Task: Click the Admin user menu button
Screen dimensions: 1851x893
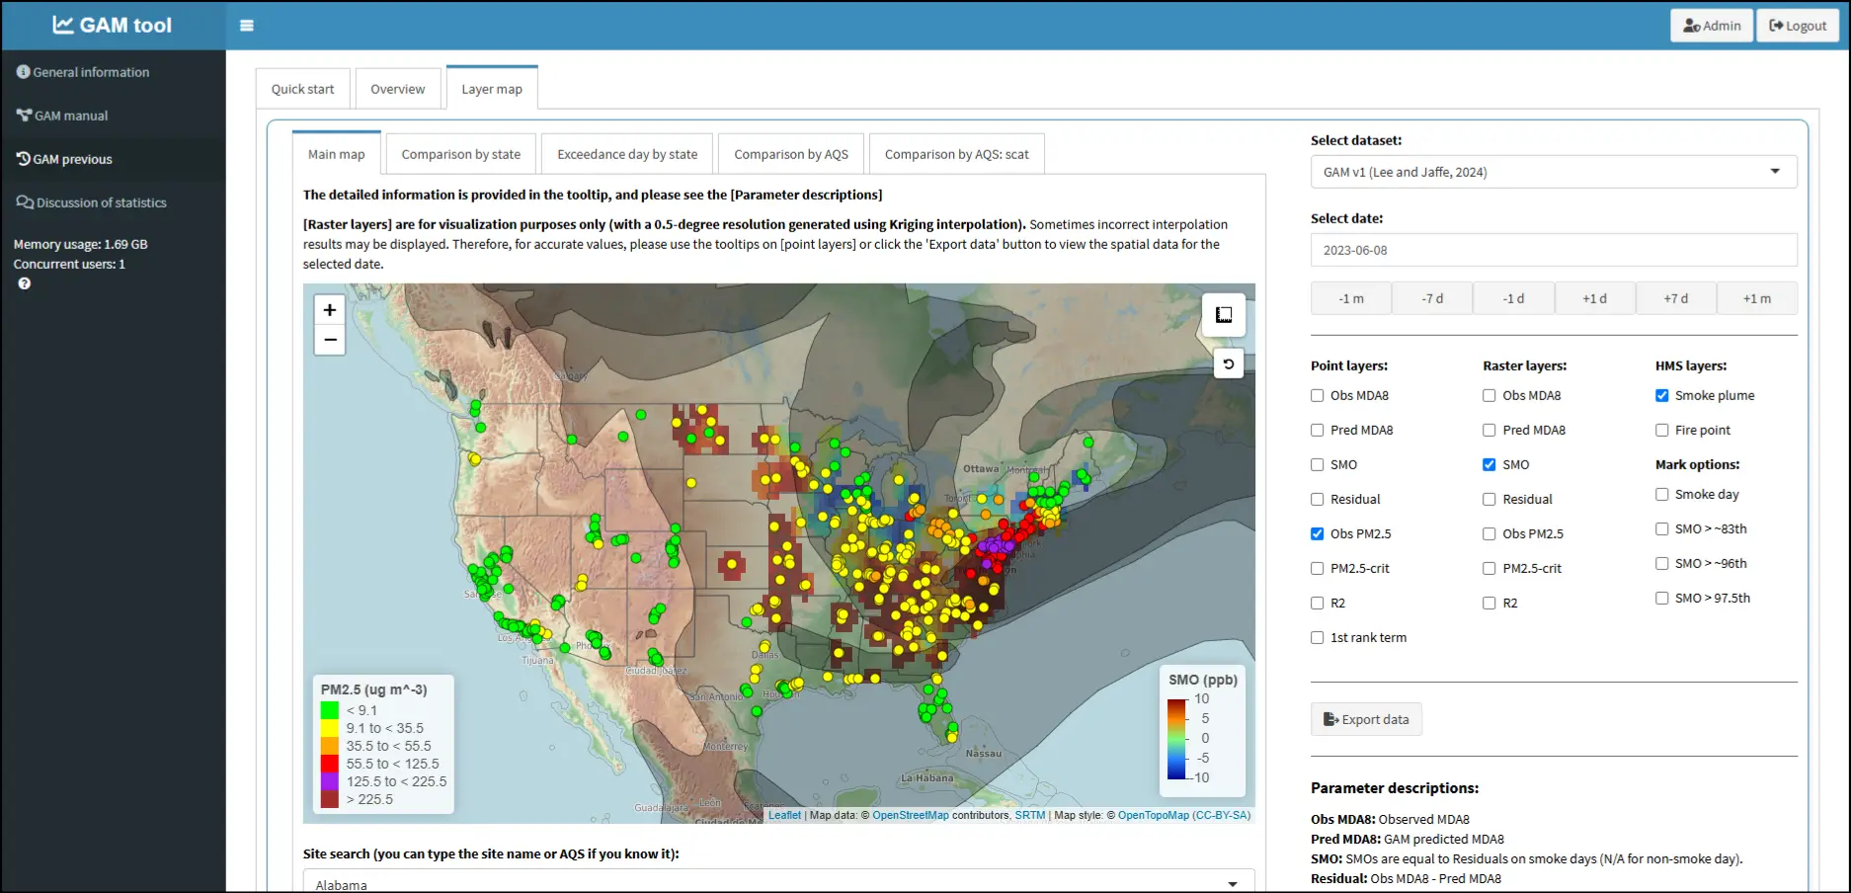Action: (1711, 26)
